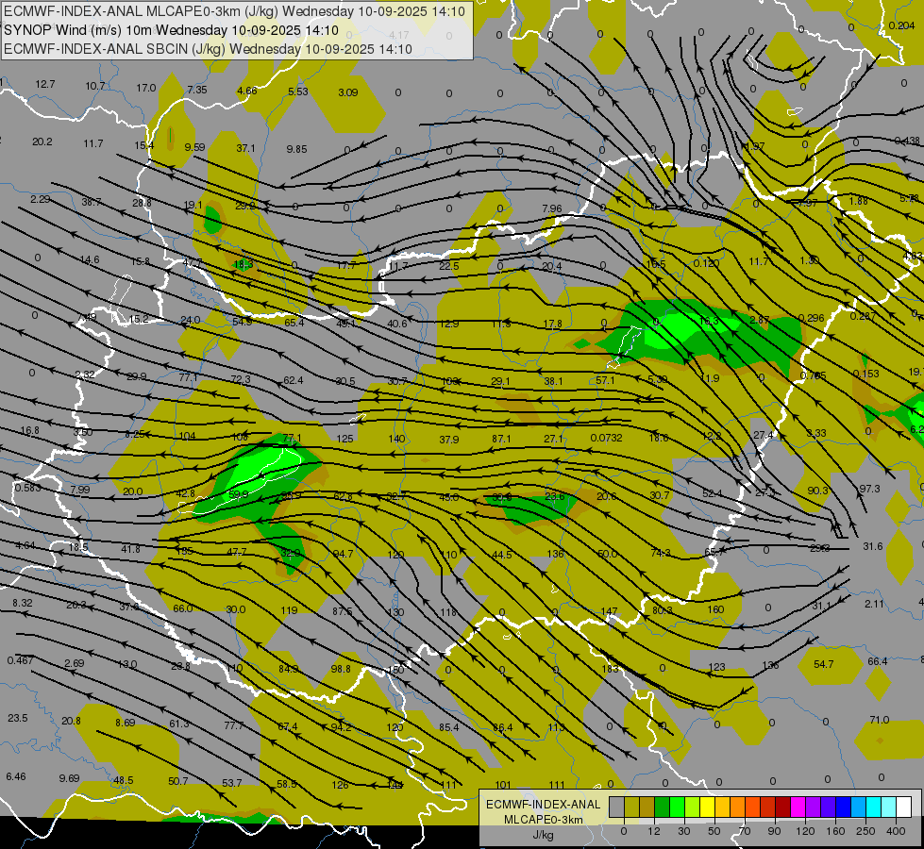Select the pure yellow legend swatch
Screen dimensions: 924x849
pyautogui.click(x=708, y=807)
